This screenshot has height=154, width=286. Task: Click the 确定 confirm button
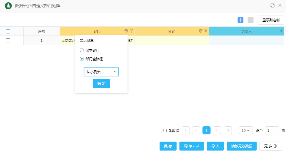pos(101,84)
